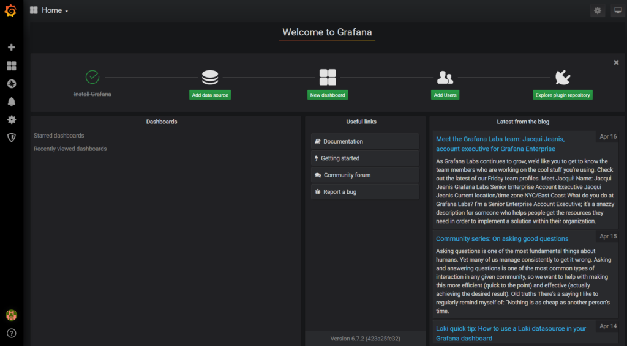Viewport: 627px width, 346px height.
Task: Open the Help question mark icon
Action: pyautogui.click(x=11, y=333)
